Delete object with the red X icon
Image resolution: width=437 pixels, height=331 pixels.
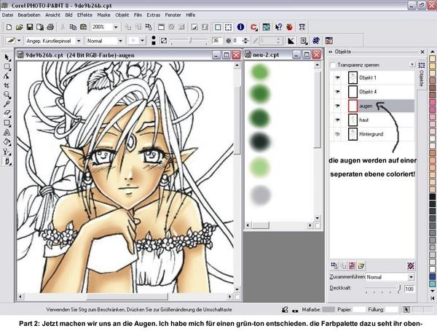tap(411, 265)
